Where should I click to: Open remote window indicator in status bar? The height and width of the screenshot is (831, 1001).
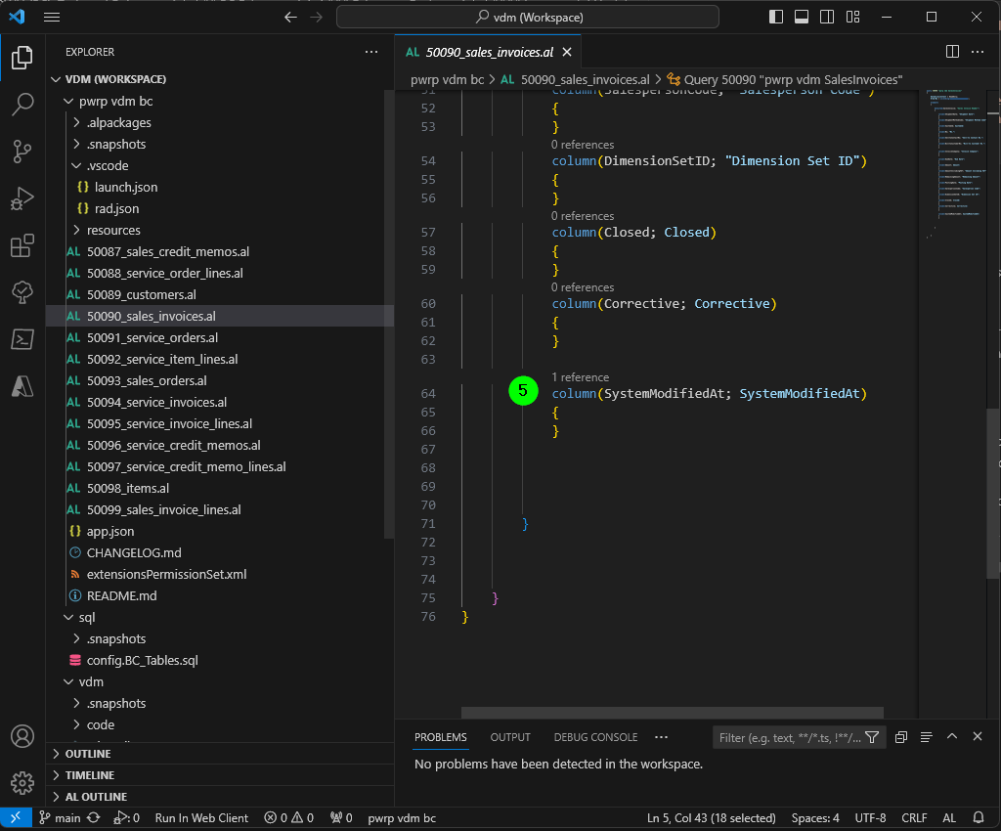click(16, 817)
